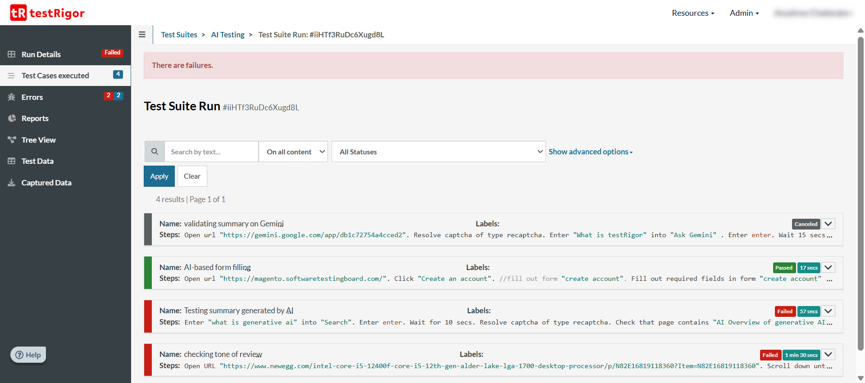
Task: Open the On all content dropdown
Action: tap(293, 152)
